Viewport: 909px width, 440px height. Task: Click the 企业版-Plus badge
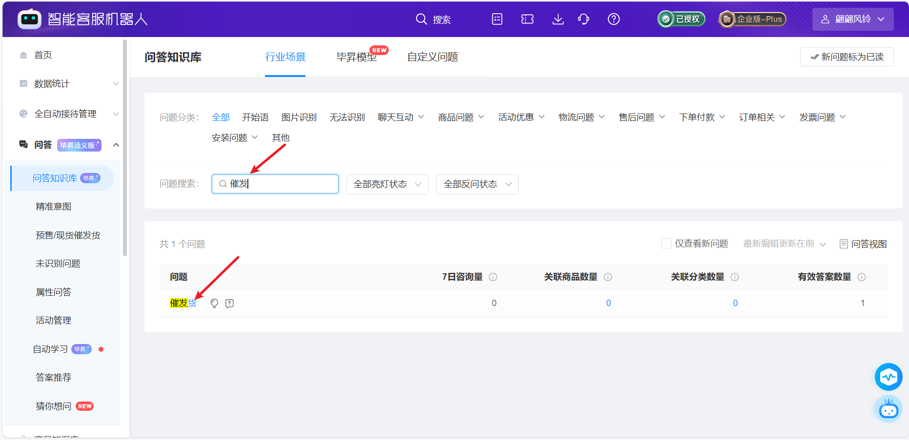(x=752, y=19)
